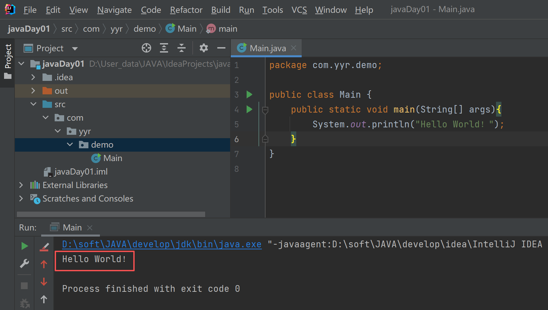Close the Main.java editor tab

pyautogui.click(x=294, y=48)
